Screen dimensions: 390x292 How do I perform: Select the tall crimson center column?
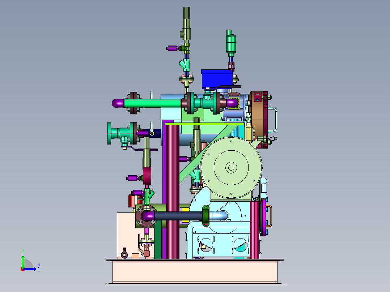[x=172, y=191]
